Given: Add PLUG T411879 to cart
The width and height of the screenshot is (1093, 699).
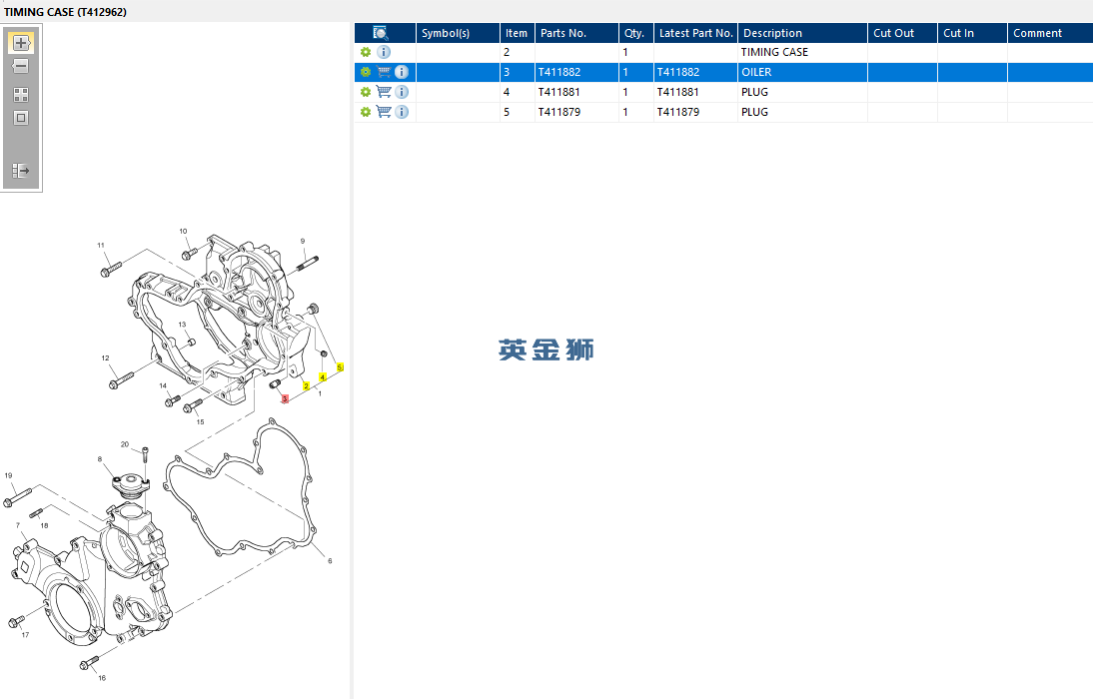Looking at the screenshot, I should (x=384, y=112).
